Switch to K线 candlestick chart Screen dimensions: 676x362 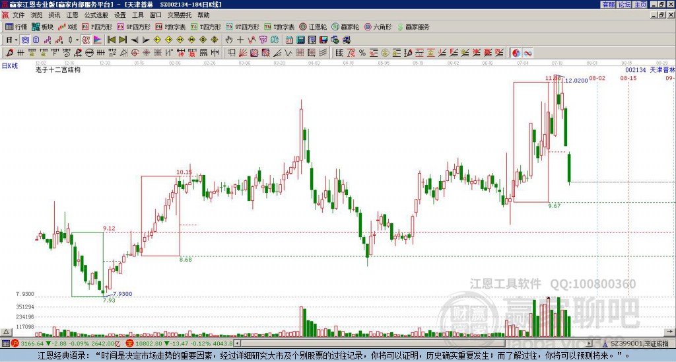tap(67, 26)
